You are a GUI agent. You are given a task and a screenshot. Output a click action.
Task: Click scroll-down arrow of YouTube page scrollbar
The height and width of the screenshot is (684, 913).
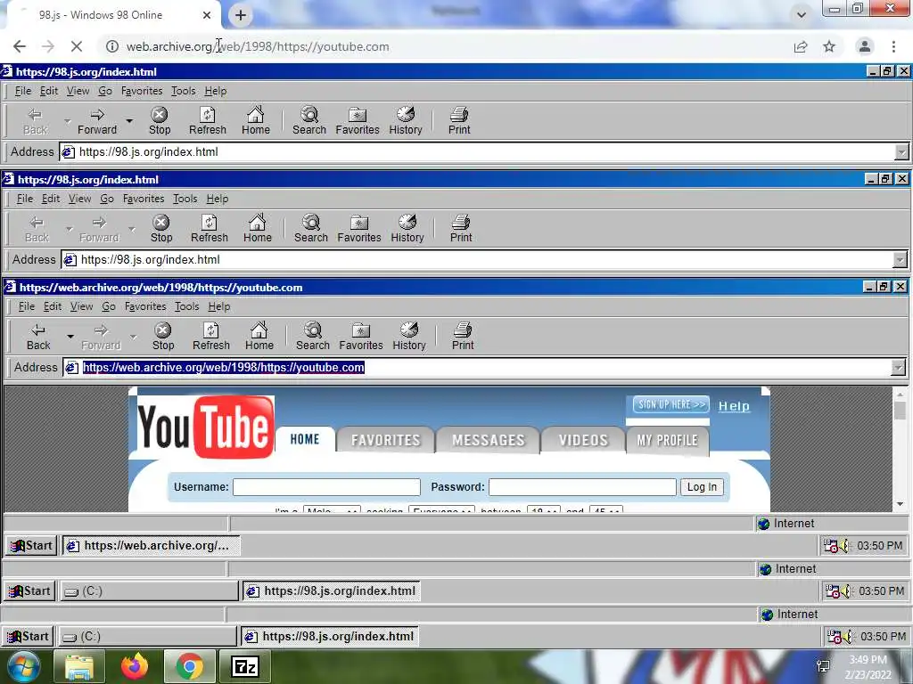900,504
